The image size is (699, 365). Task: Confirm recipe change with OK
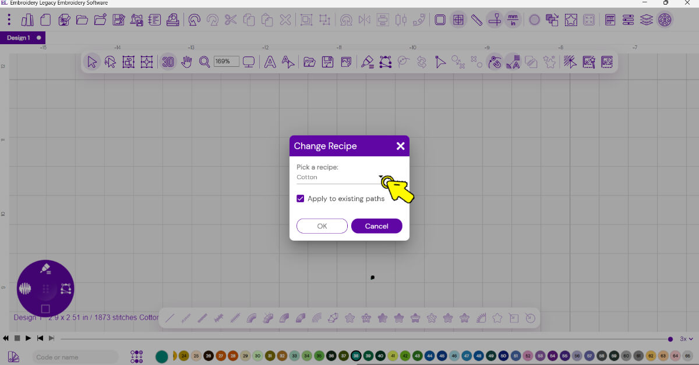[322, 226]
